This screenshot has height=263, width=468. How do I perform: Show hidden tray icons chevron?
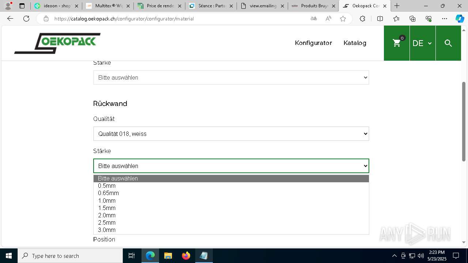pyautogui.click(x=394, y=256)
